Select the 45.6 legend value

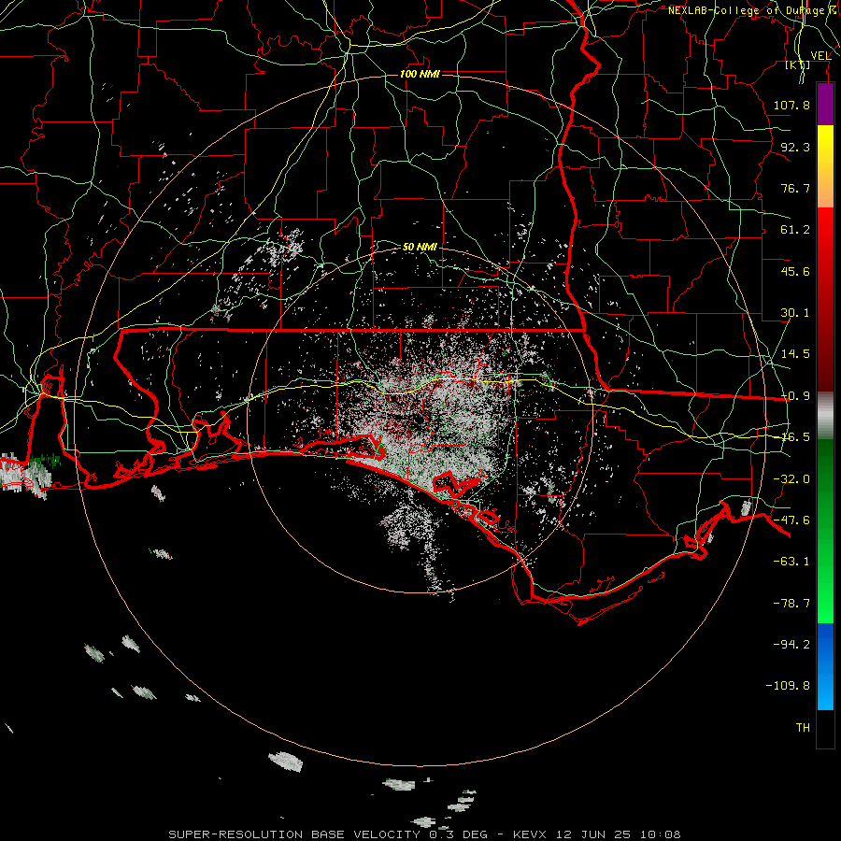[x=795, y=271]
